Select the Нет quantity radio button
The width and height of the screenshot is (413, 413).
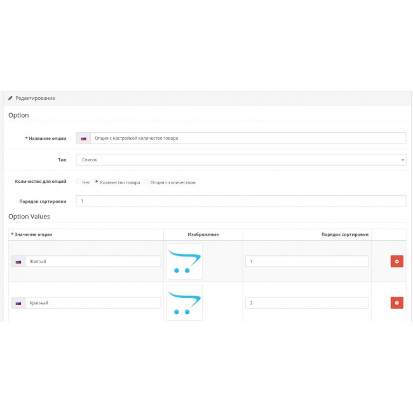point(79,182)
